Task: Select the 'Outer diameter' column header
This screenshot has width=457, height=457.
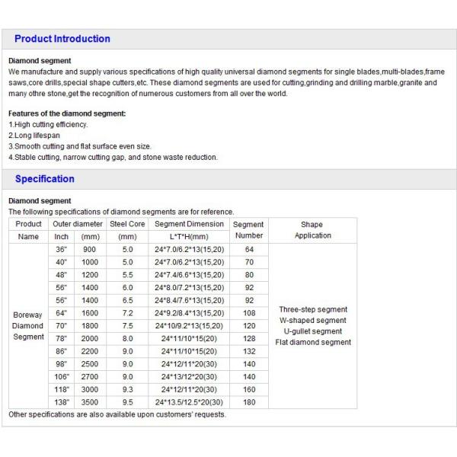Action: coord(77,225)
